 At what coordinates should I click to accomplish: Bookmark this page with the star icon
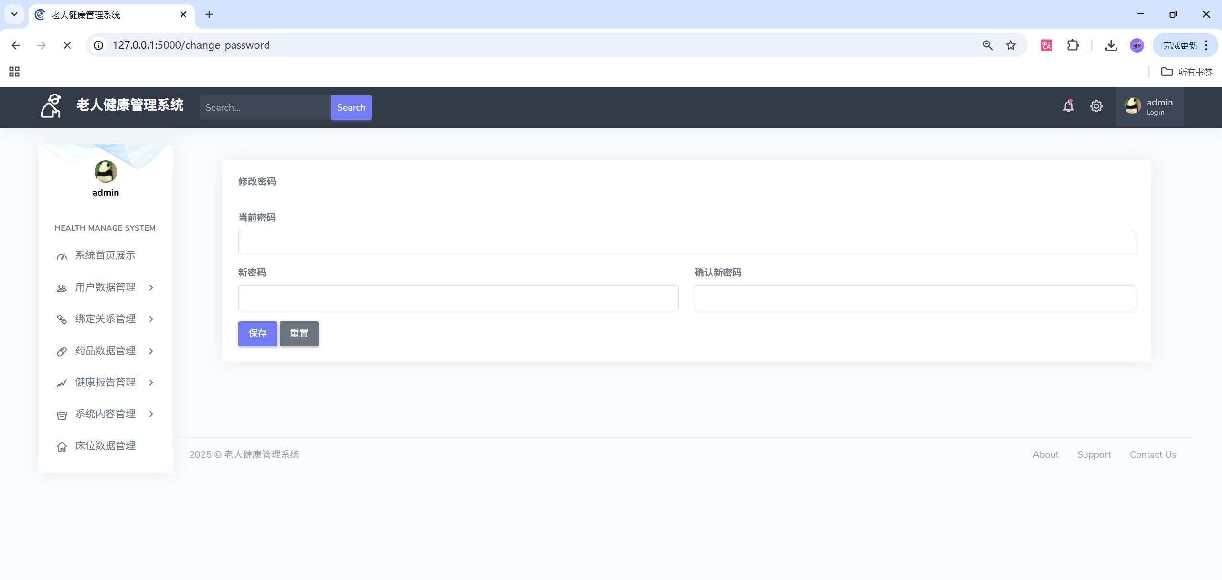coord(1010,45)
